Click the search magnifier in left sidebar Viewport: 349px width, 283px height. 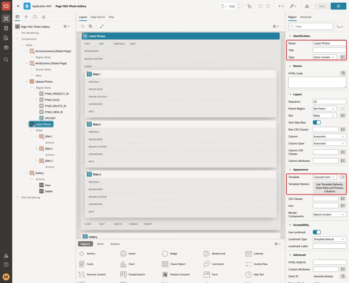(6, 60)
